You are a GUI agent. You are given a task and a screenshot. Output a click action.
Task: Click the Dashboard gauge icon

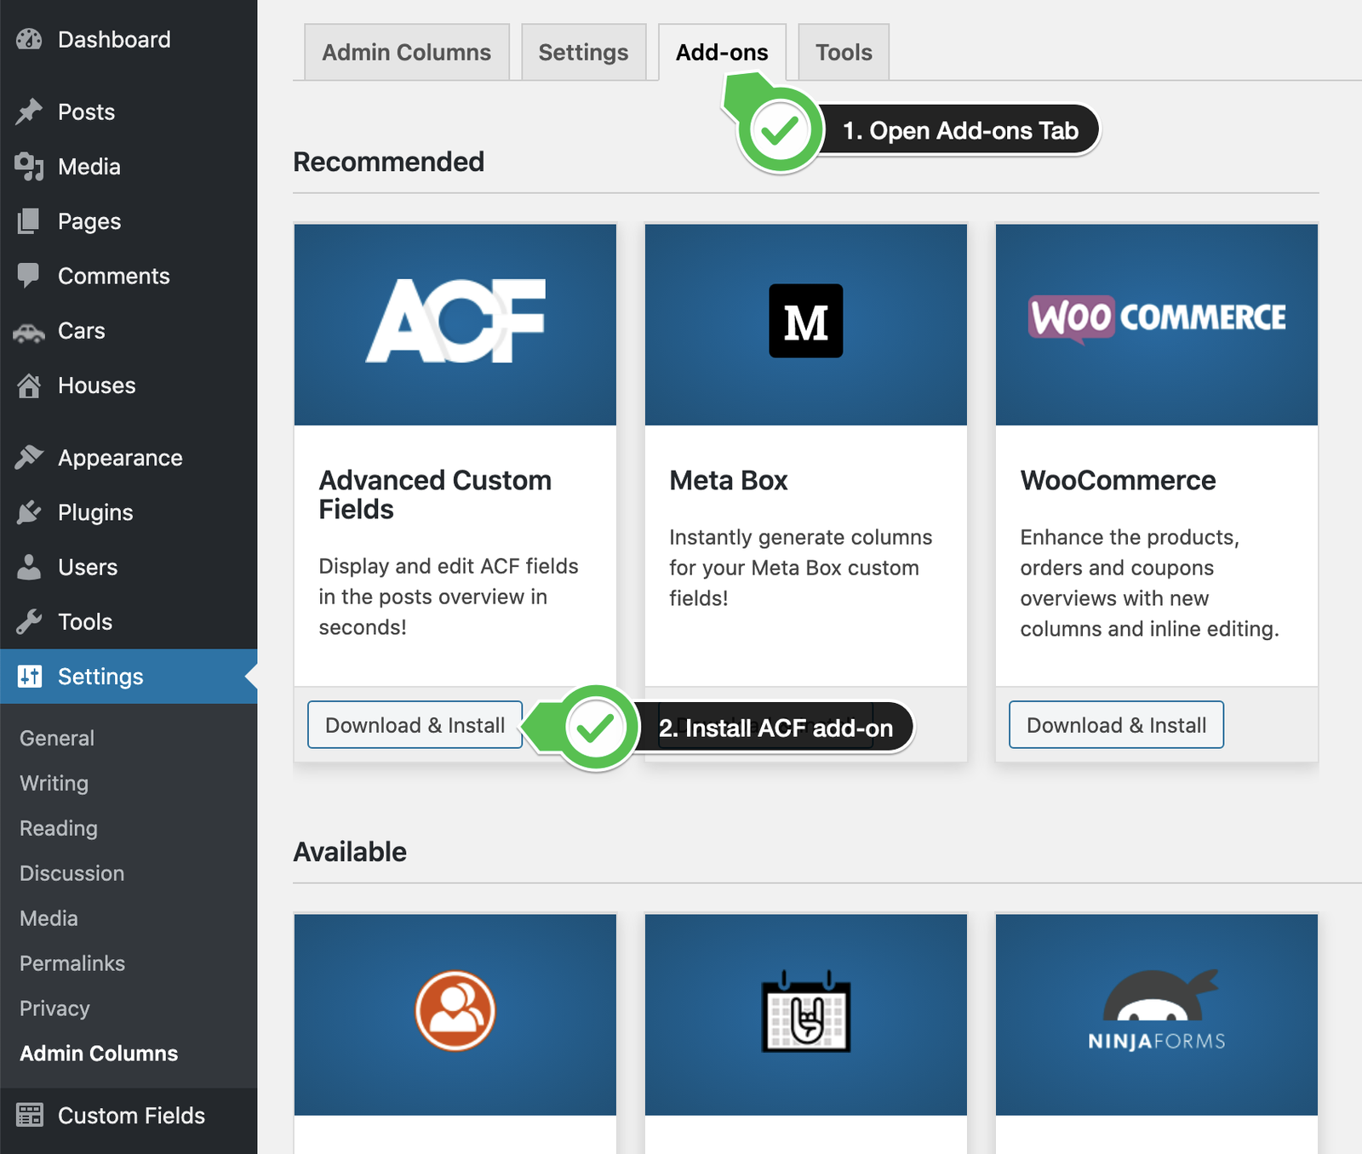29,39
